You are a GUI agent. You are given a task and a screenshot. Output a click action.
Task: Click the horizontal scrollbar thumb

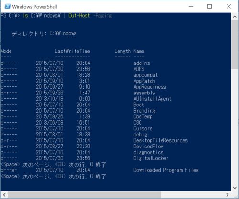(85, 195)
